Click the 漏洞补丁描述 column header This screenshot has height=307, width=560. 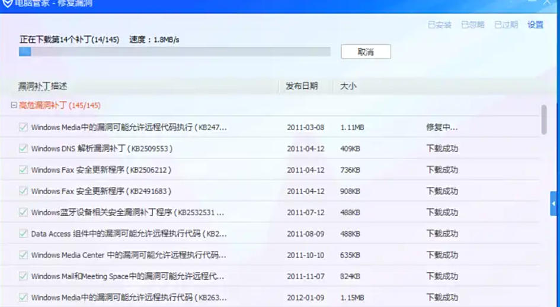(43, 86)
